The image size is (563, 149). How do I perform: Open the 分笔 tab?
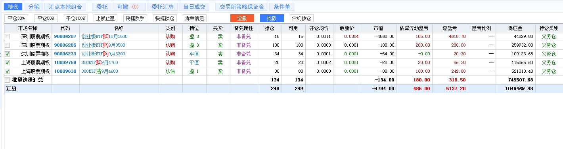[34, 7]
